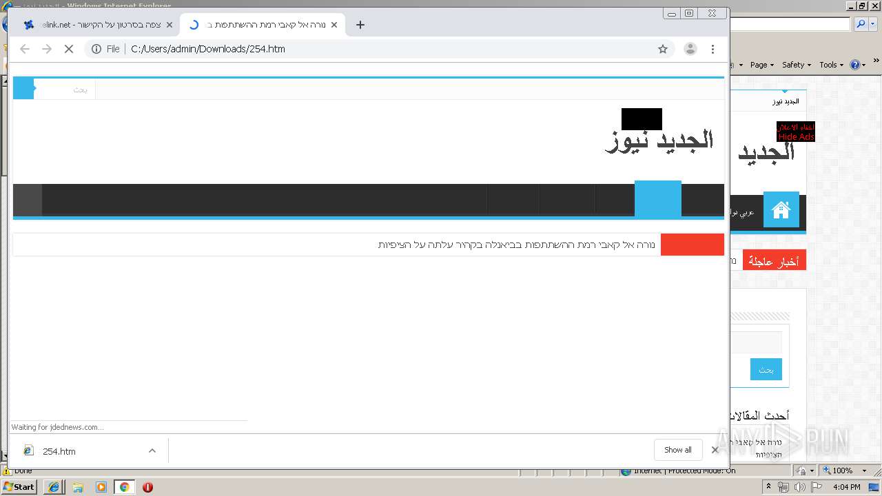Close the elink.net tab
882x496 pixels.
pyautogui.click(x=170, y=25)
